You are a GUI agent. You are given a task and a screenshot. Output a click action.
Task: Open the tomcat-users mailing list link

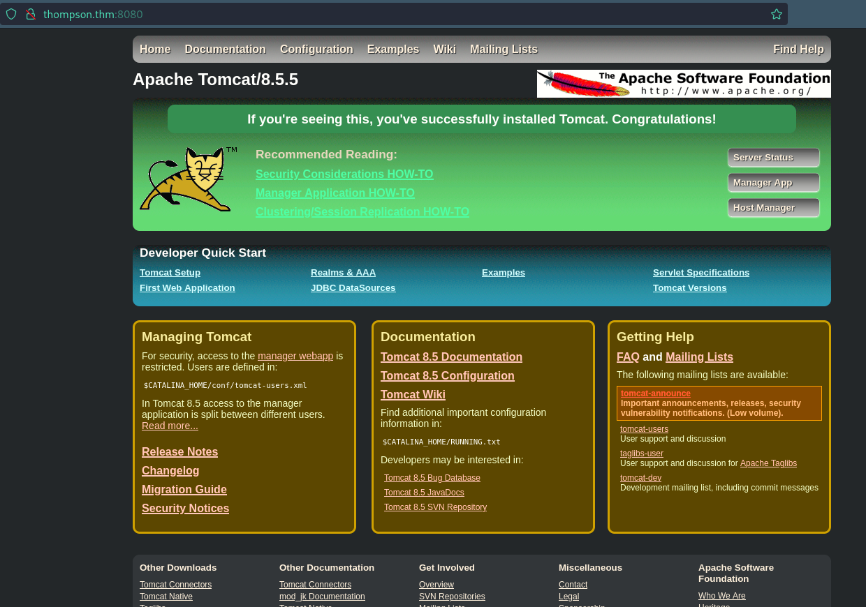point(644,429)
